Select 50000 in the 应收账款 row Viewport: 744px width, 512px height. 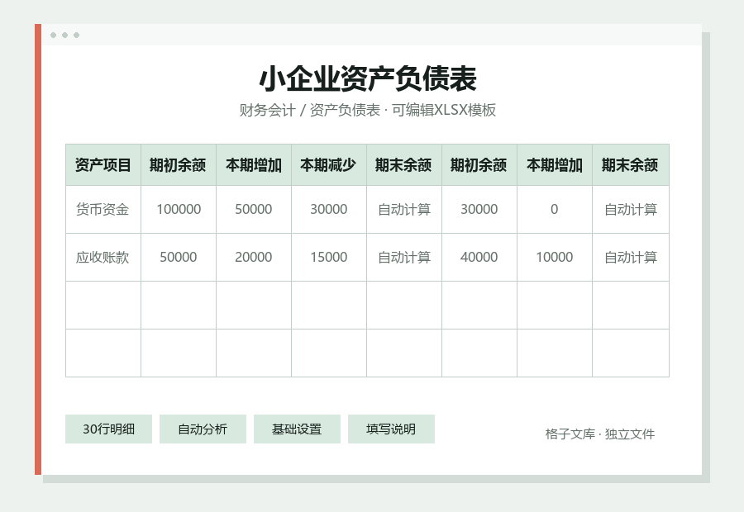(x=179, y=257)
